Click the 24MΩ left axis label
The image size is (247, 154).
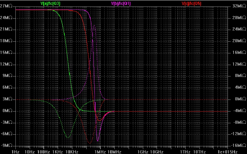(6, 18)
